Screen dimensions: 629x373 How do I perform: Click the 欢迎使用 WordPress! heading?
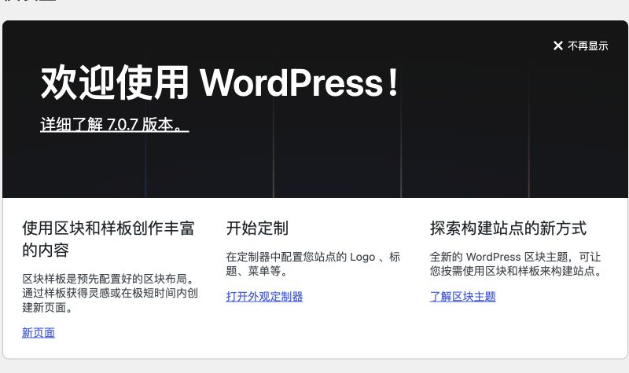219,82
